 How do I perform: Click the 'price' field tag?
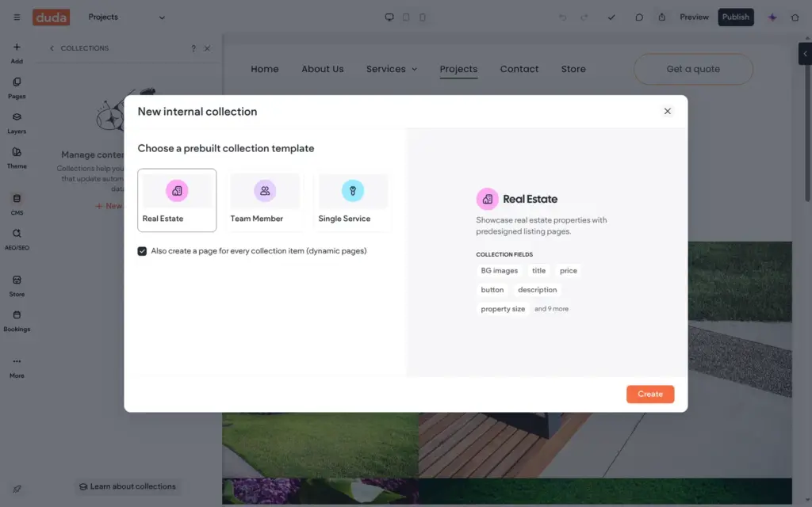click(x=568, y=271)
